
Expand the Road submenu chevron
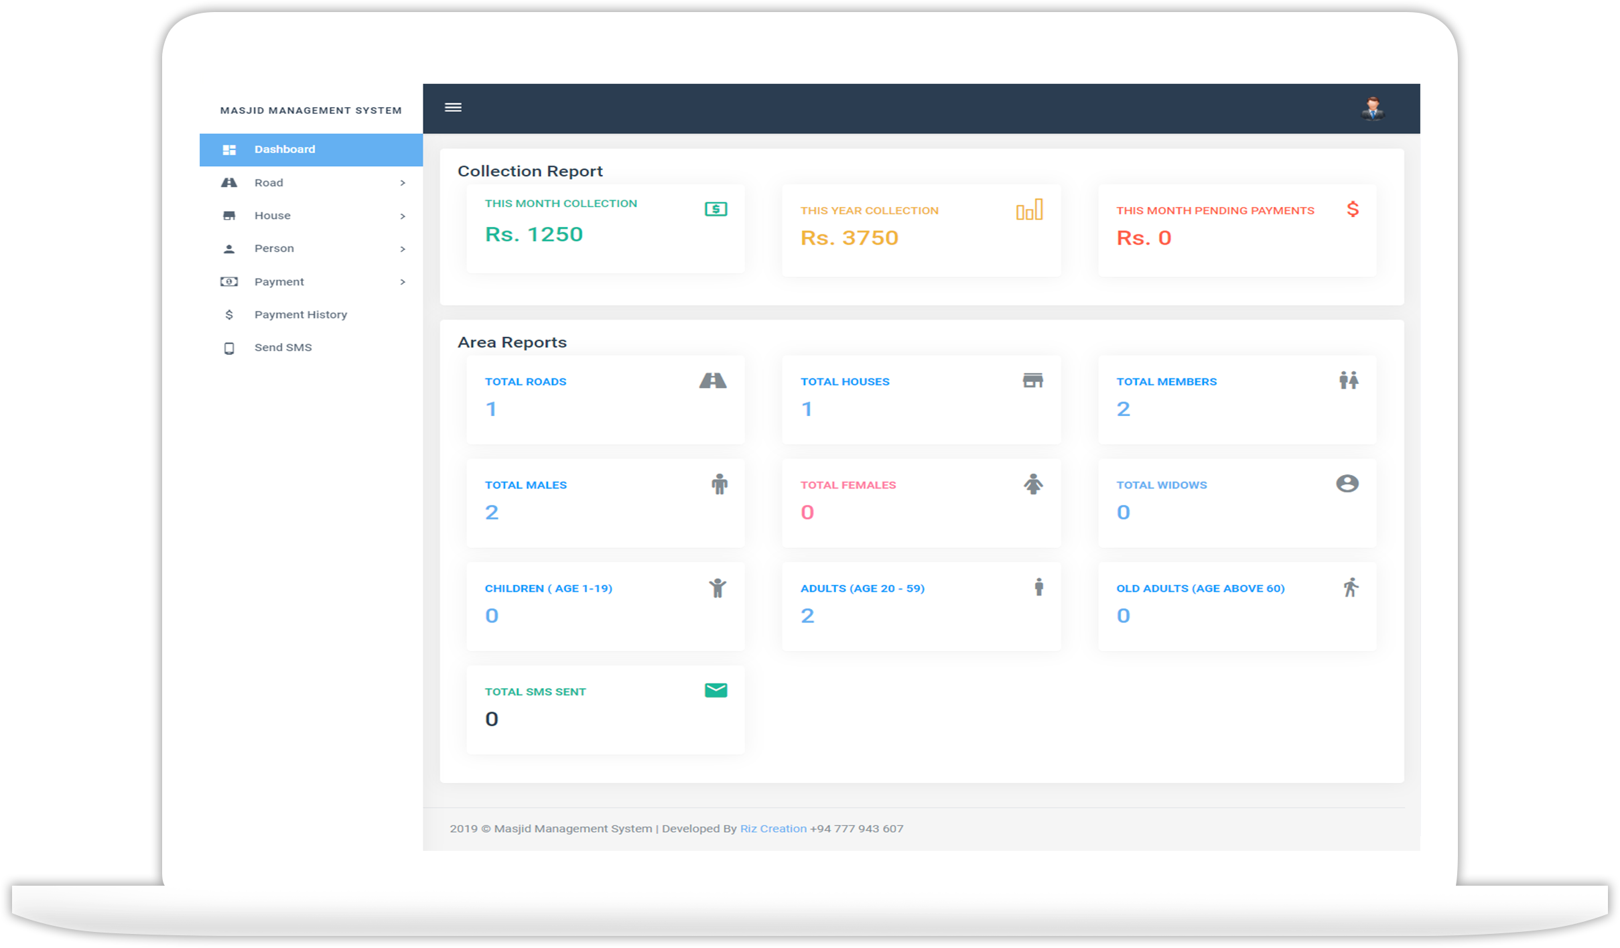[x=402, y=183]
